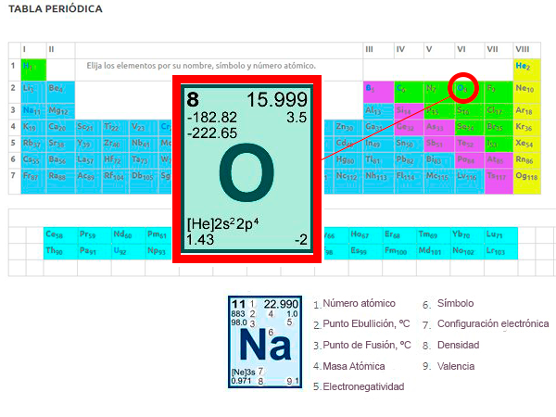Viewport: 556px width, 417px height.
Task: Choose Neon Ne10 cell
Action: [x=526, y=92]
